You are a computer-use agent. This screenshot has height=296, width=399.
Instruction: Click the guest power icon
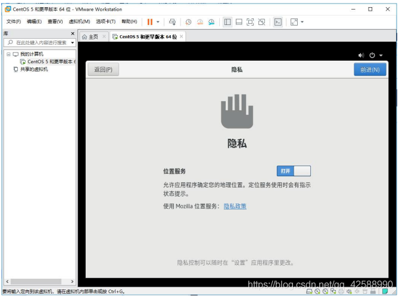372,55
